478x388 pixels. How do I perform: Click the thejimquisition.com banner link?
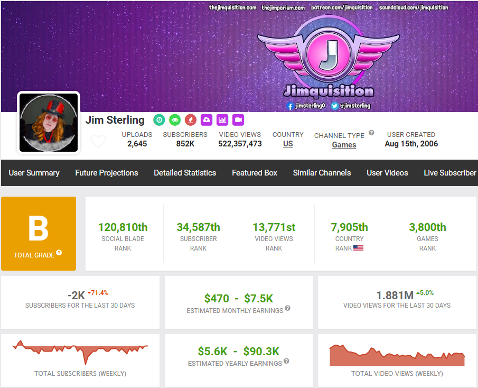point(232,7)
